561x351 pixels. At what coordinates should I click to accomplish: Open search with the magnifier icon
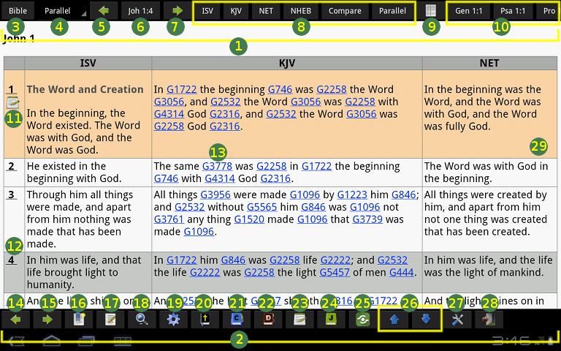142,320
